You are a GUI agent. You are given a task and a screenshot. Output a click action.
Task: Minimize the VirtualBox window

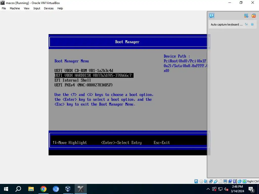point(229,3)
